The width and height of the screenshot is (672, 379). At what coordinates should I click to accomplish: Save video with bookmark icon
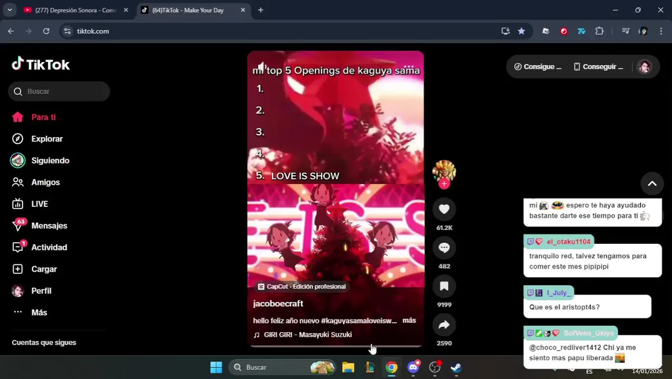444,286
